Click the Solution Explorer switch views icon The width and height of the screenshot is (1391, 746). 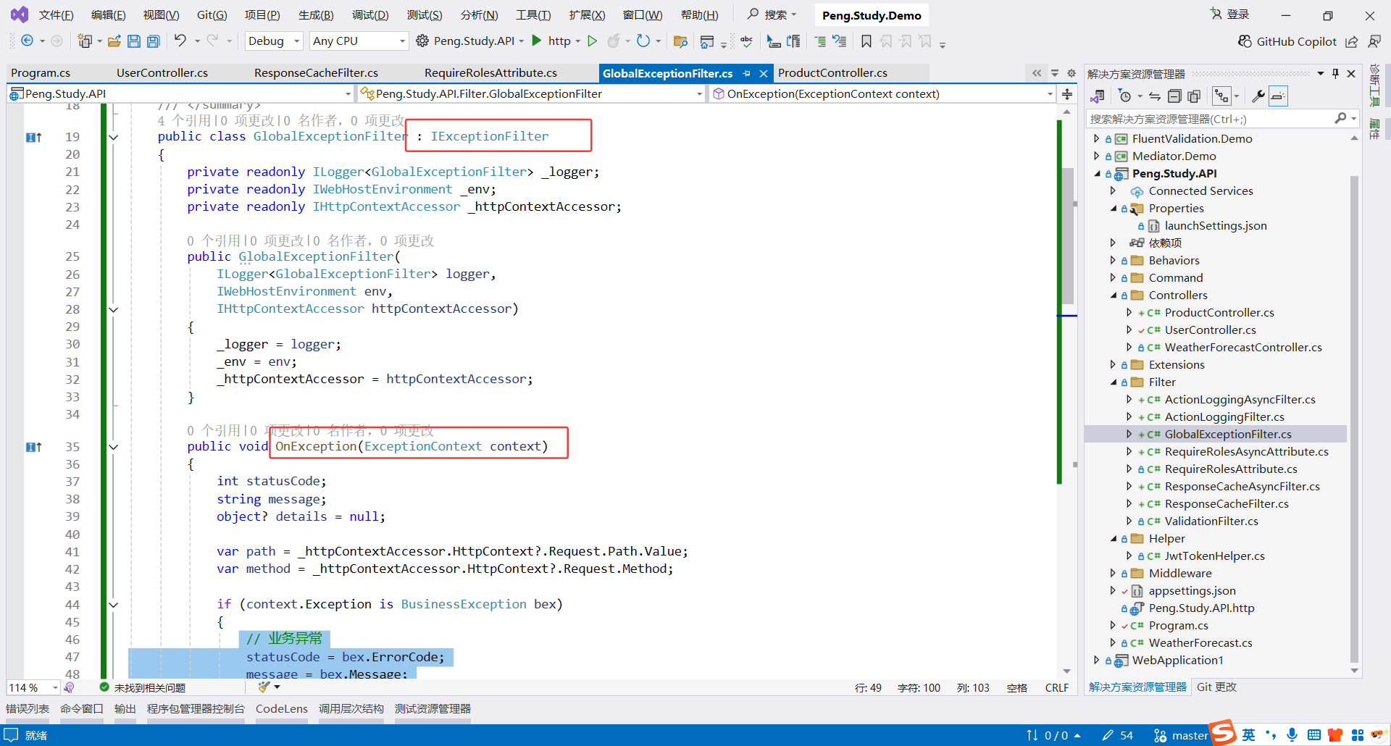coord(1098,96)
